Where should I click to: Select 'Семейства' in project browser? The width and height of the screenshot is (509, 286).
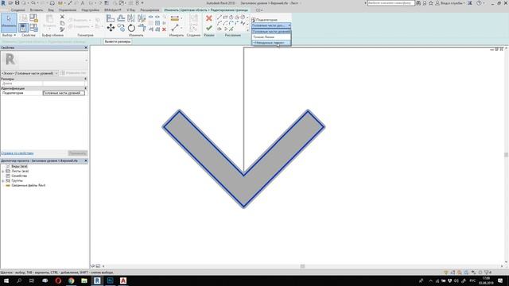click(x=19, y=176)
